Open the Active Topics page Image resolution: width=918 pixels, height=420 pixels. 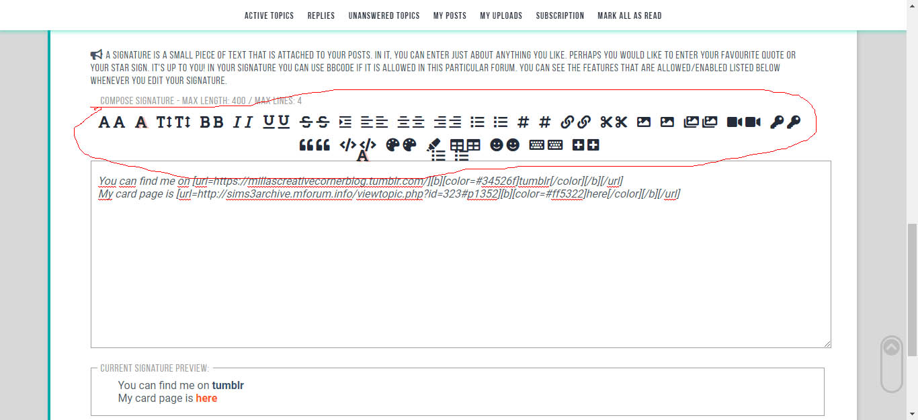pos(269,15)
